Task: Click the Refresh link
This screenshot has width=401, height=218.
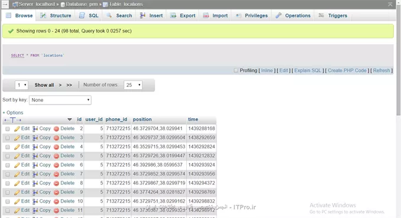Action: tap(381, 70)
